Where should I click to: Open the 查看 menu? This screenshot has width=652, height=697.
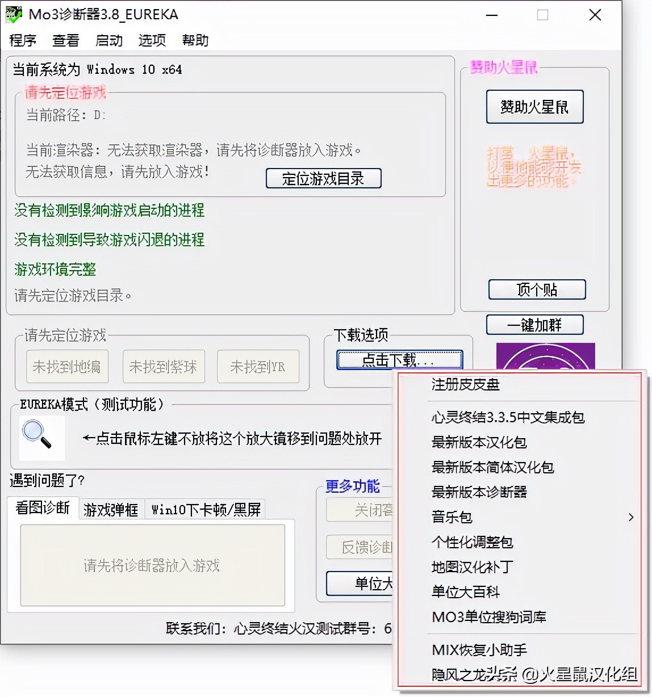point(65,40)
